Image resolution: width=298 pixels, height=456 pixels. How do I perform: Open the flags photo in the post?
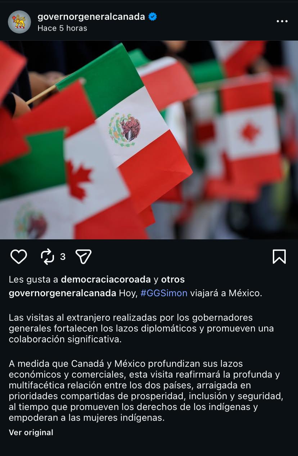(x=149, y=140)
